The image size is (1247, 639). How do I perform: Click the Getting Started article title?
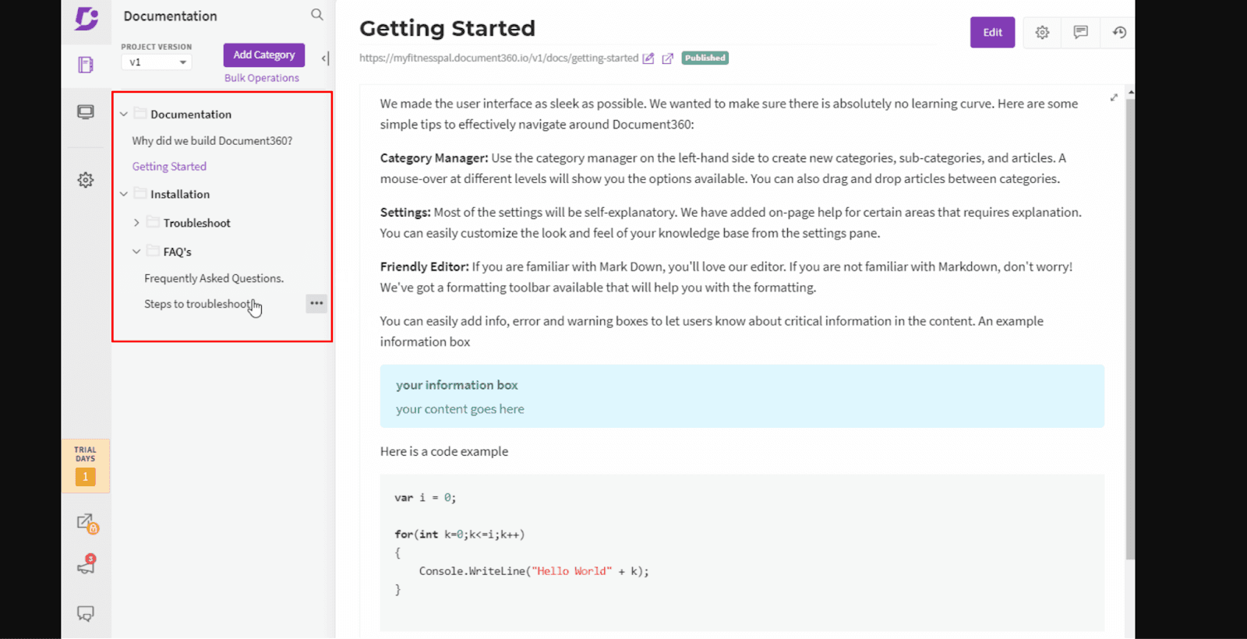[447, 29]
